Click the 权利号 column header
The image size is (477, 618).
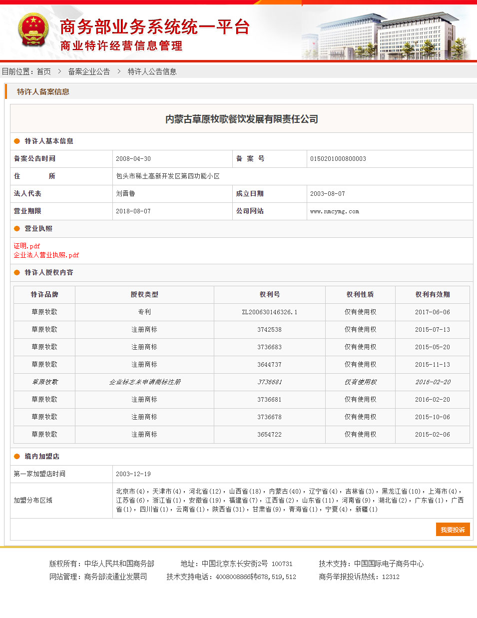(270, 295)
